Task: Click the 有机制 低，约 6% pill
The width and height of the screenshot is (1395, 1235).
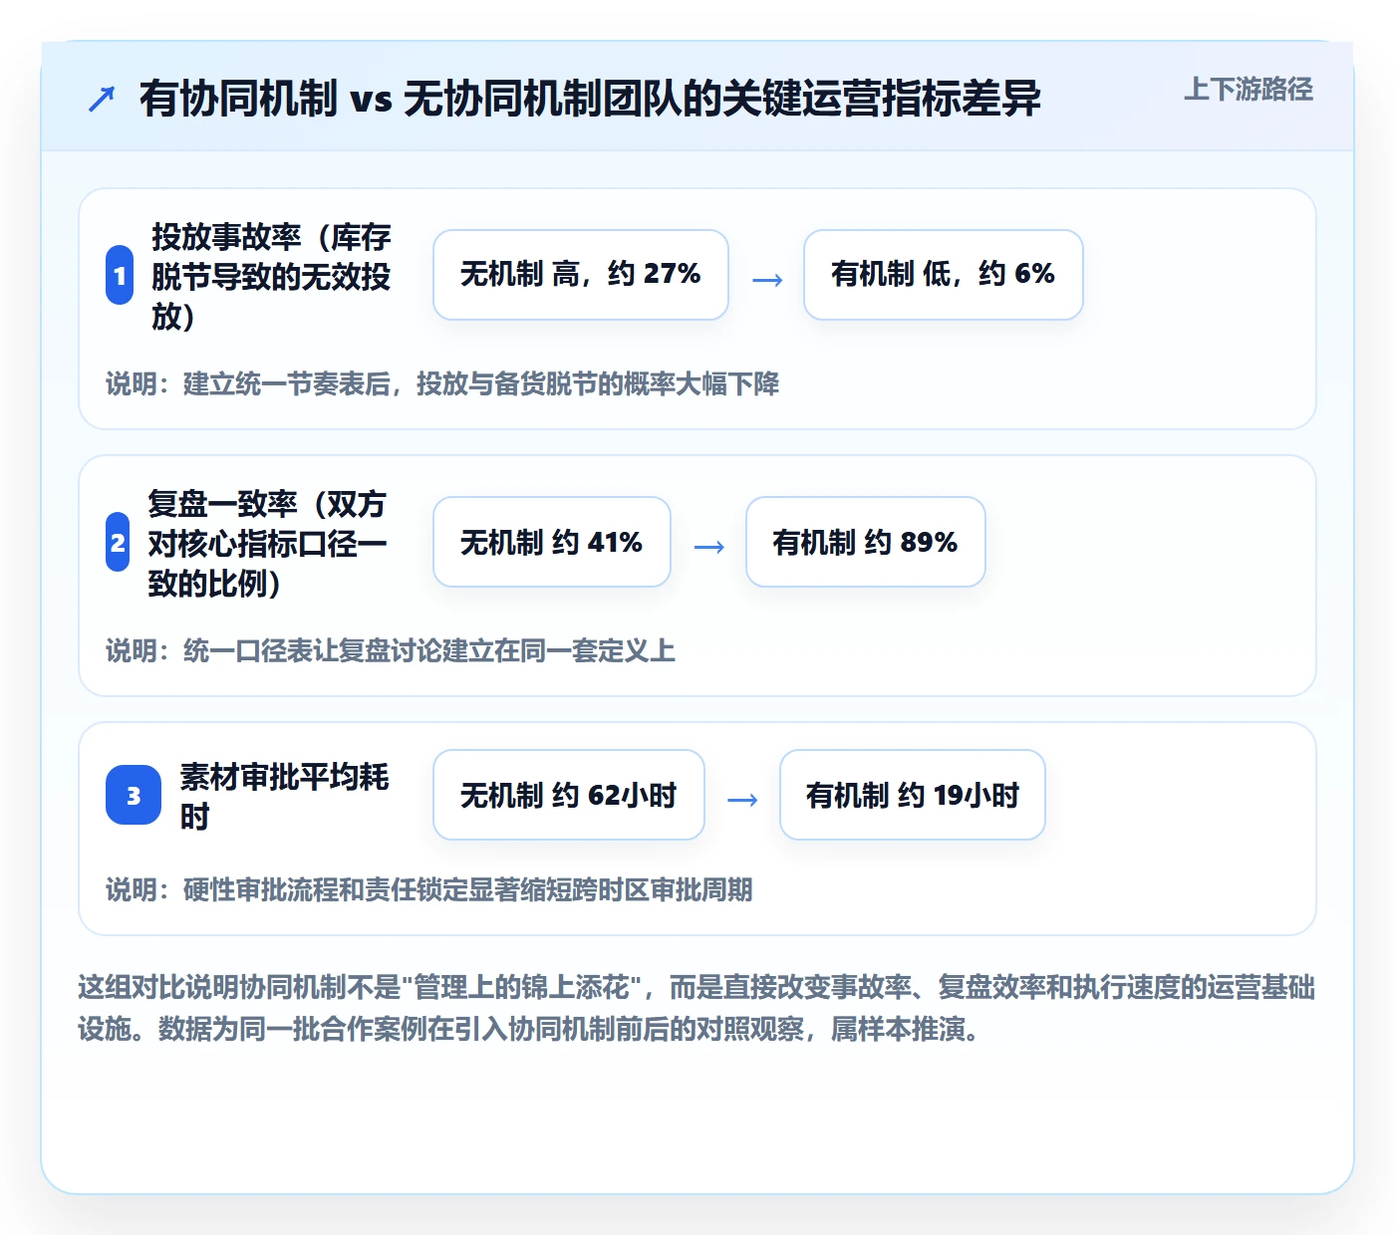Action: (944, 275)
